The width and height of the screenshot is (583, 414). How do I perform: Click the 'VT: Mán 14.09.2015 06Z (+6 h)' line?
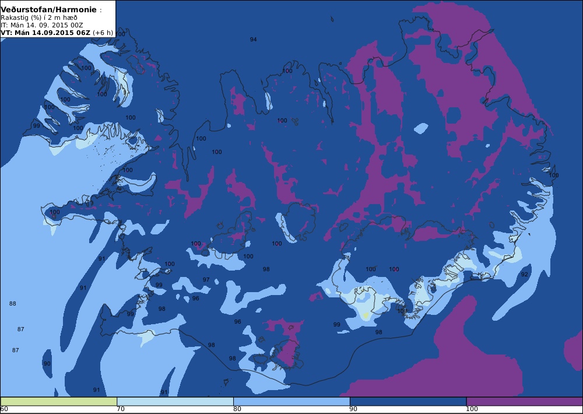pos(57,32)
